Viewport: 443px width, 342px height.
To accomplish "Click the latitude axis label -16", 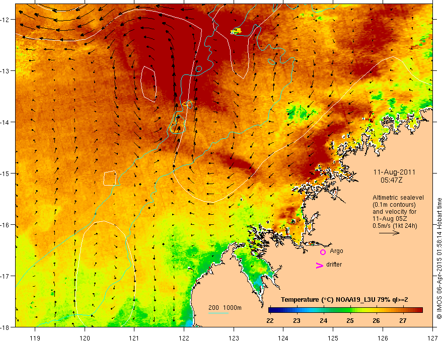I will (5, 225).
